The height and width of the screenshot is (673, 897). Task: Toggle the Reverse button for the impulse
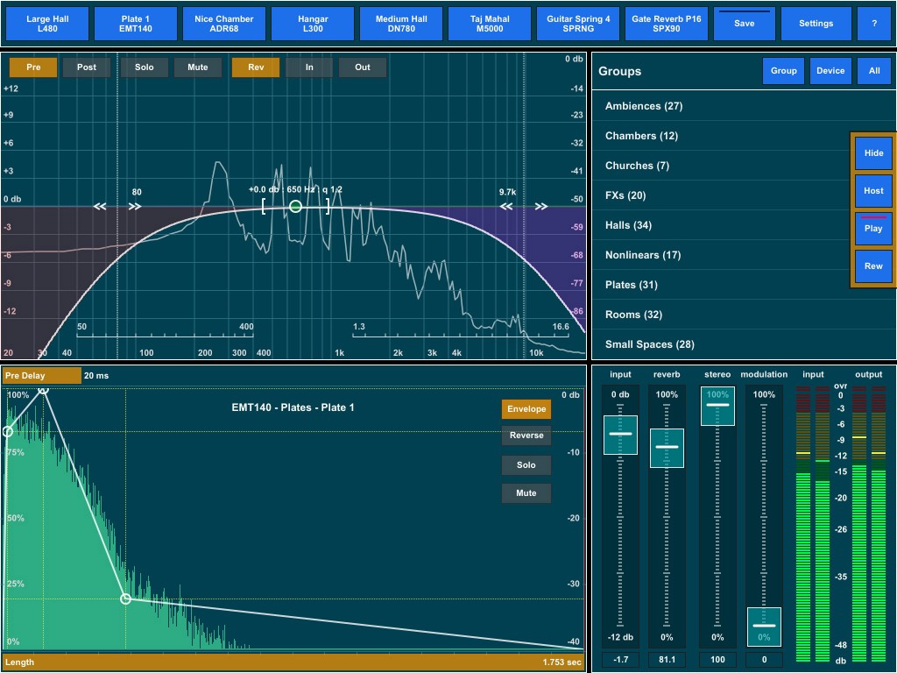click(526, 436)
